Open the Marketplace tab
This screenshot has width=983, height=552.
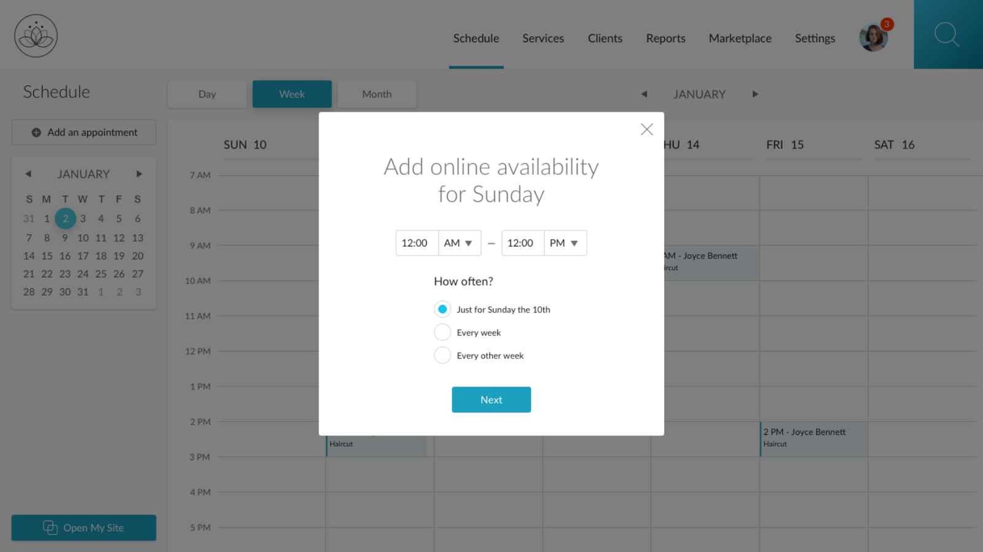[x=740, y=38]
